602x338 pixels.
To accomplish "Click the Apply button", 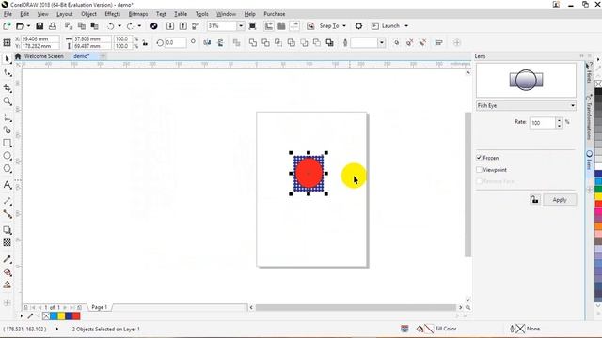I will tap(560, 200).
